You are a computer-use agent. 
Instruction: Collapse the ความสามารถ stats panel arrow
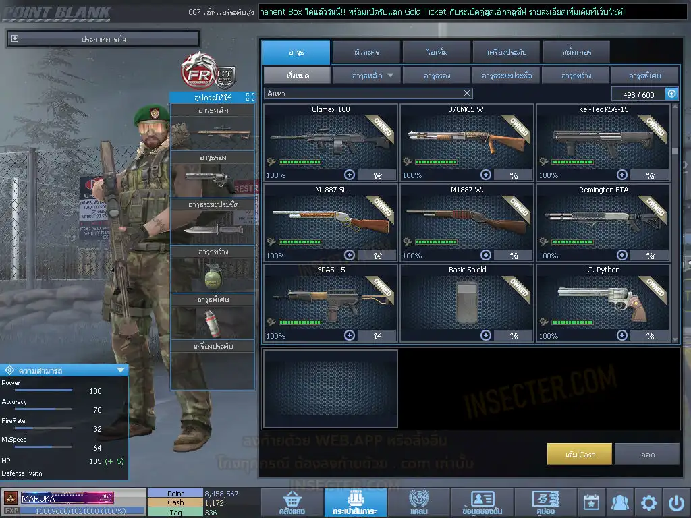coord(120,370)
